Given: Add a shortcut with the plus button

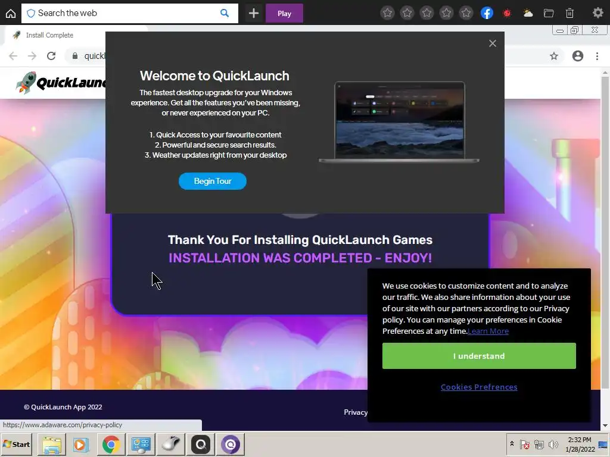Looking at the screenshot, I should (x=254, y=13).
